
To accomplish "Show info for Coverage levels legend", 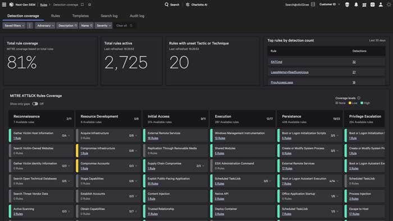I will (x=359, y=98).
